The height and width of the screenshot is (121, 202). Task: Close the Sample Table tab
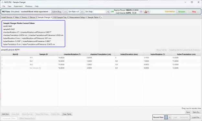99,17
